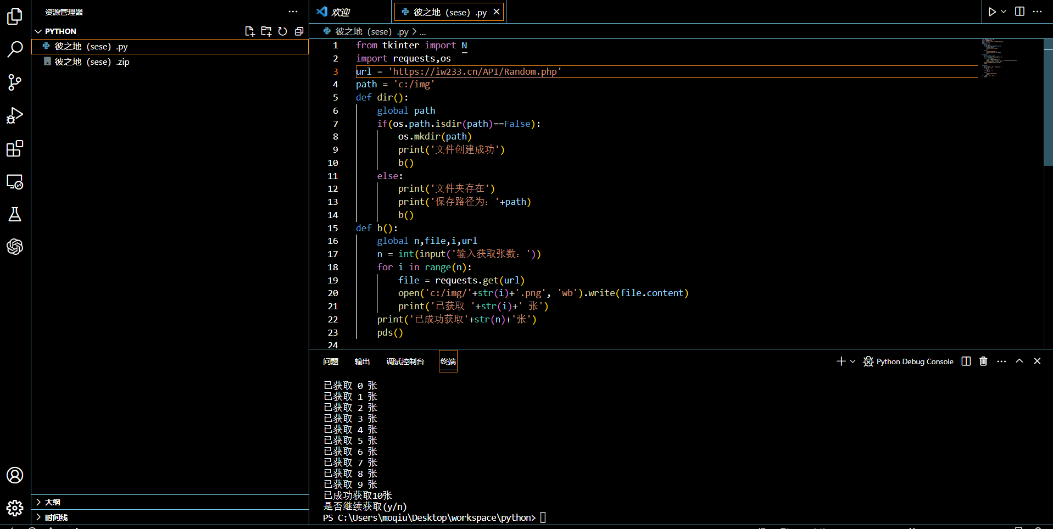1053x529 pixels.
Task: Close the terminal panel
Action: [1037, 361]
